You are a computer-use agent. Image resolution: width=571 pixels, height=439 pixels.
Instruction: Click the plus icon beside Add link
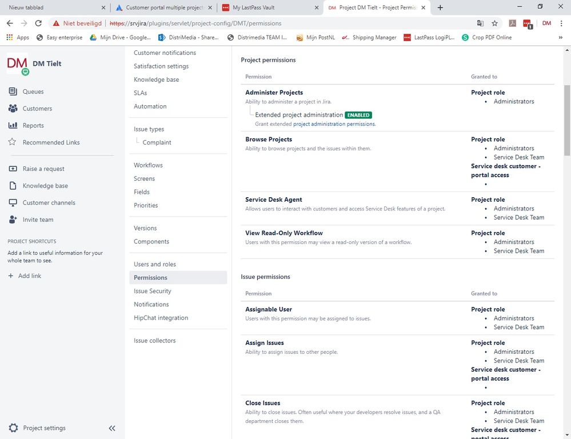point(10,276)
